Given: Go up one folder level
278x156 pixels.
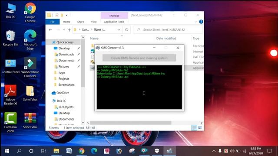Looking at the screenshot, I should (69, 30).
